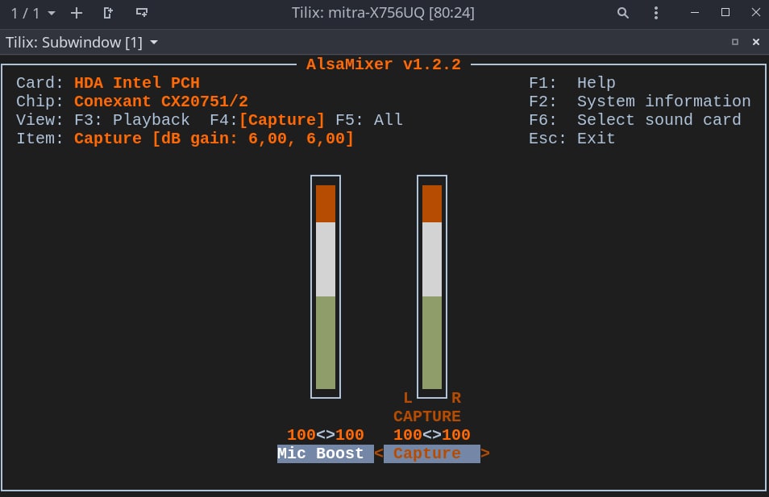Select the Mic Boost control label

325,454
